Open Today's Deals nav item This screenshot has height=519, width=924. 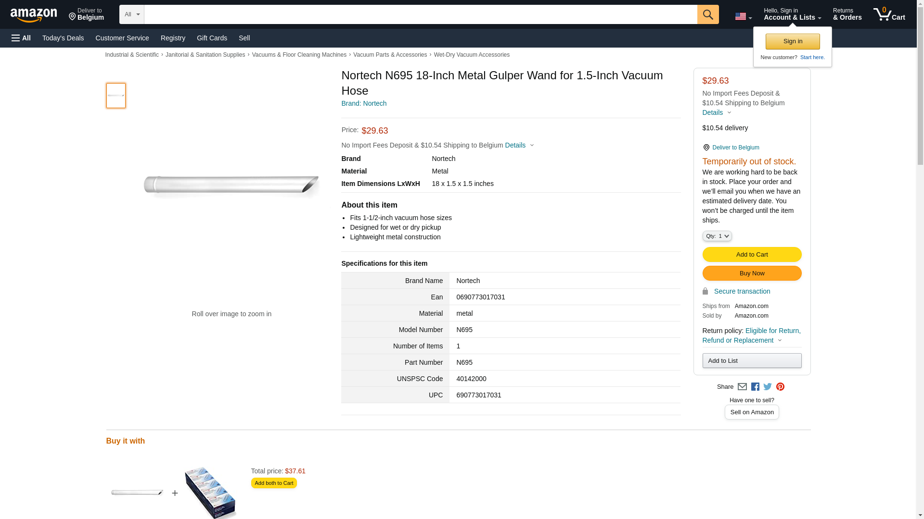click(63, 38)
